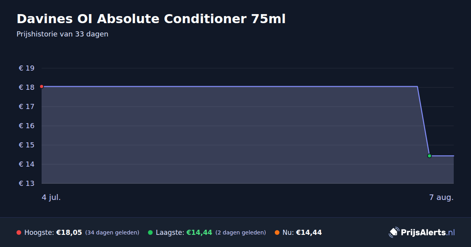The width and height of the screenshot is (471, 247).
Task: Click the € 15 axis label
Action: [x=27, y=145]
